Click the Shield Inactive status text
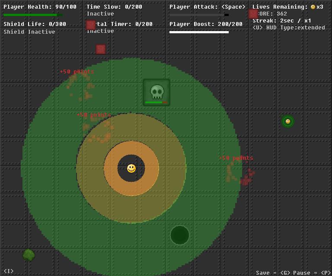 click(x=29, y=32)
